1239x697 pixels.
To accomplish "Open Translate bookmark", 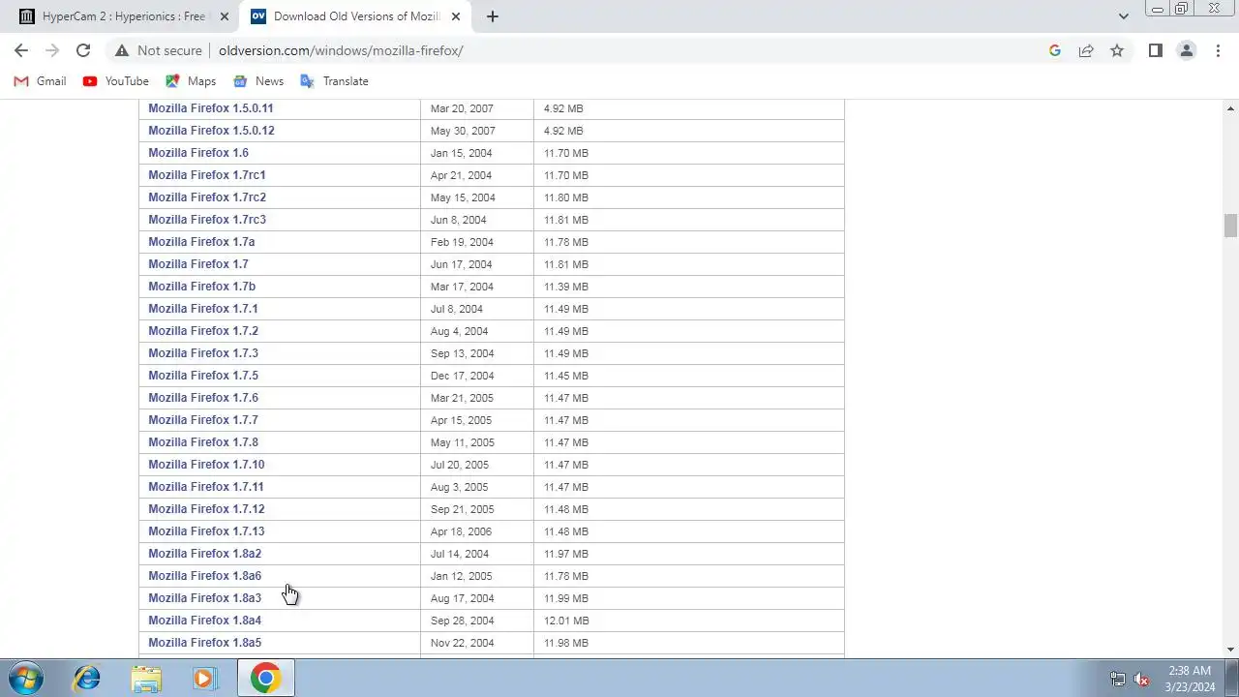I will point(335,81).
